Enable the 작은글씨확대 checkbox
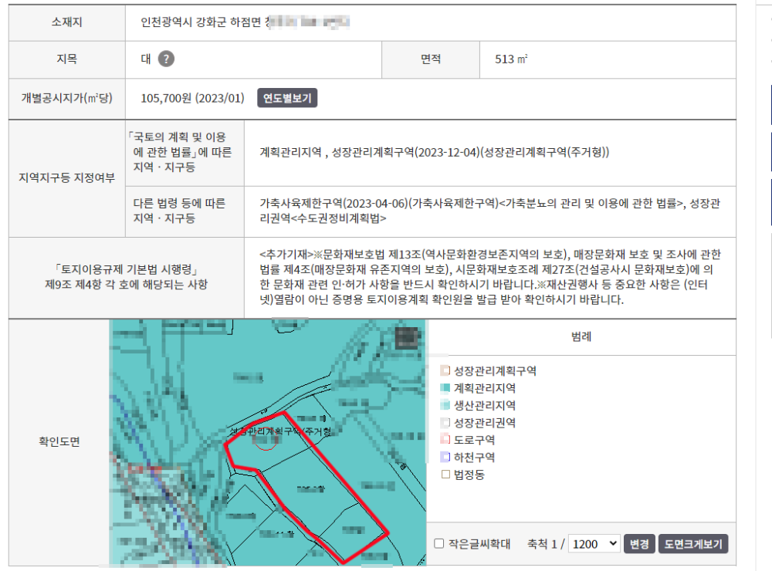Screen dimensions: 772x571 coord(439,544)
